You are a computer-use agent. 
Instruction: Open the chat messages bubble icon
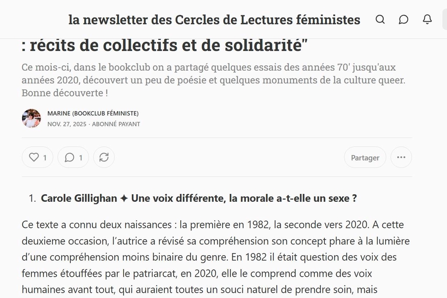404,20
